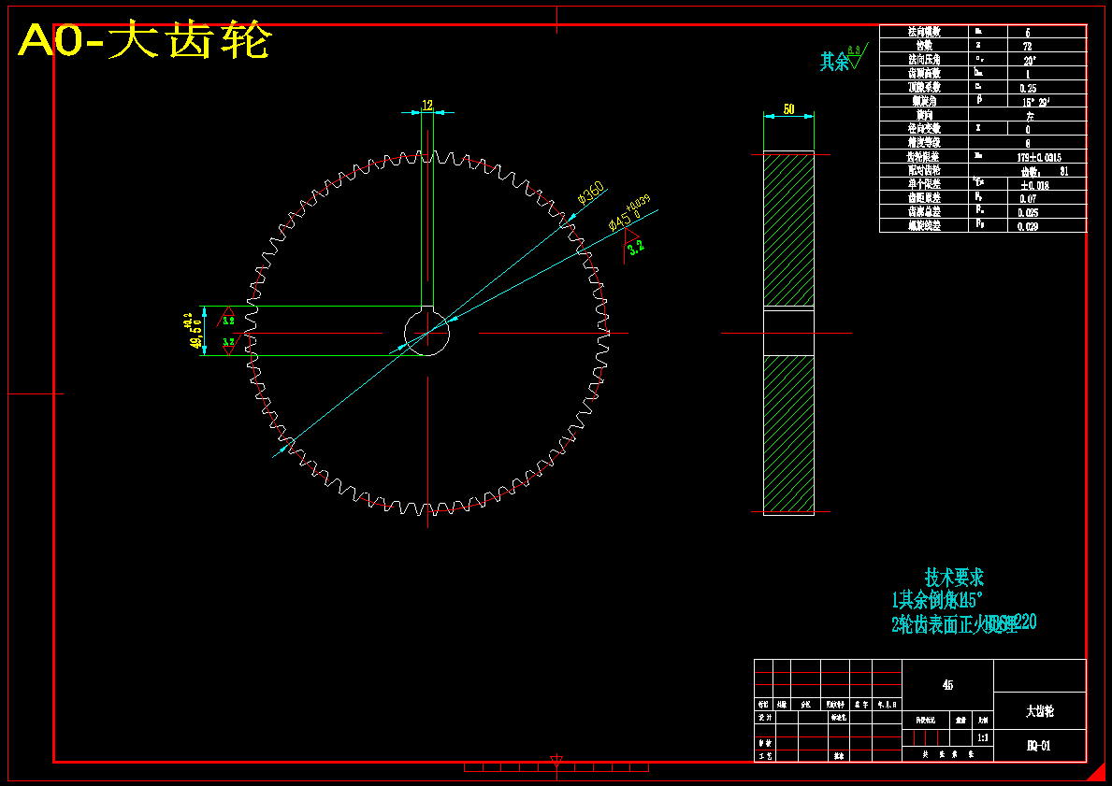Click material "45" in the title block
The height and width of the screenshot is (786, 1112).
point(947,685)
